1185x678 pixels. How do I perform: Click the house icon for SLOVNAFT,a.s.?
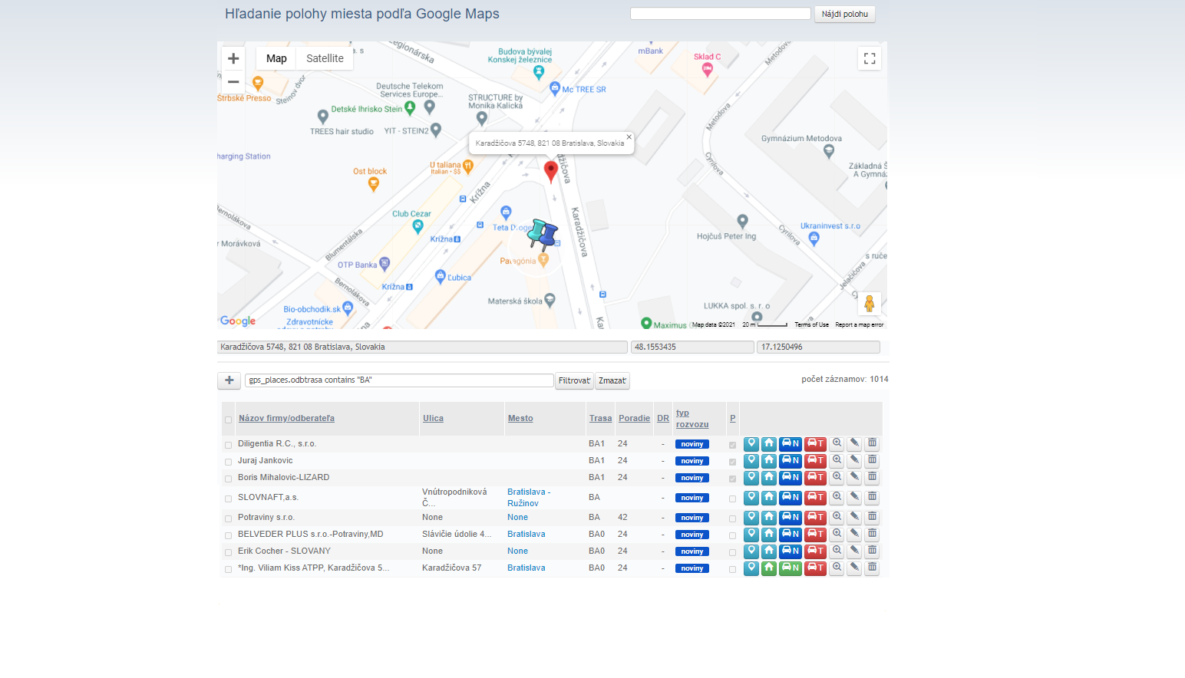point(769,498)
